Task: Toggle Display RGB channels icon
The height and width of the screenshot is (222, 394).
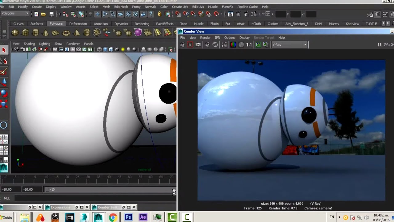Action: [x=233, y=45]
